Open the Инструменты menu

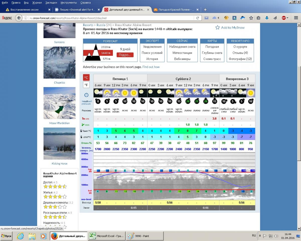pos(69,3)
